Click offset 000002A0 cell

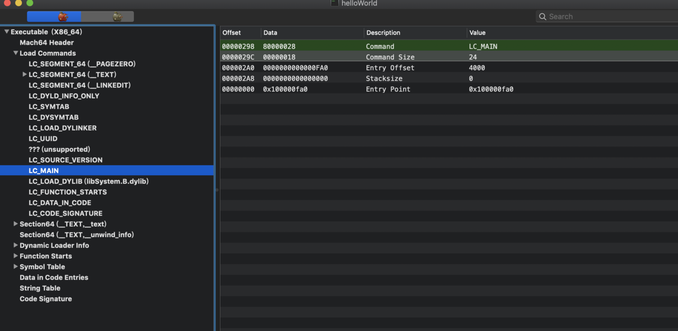238,68
